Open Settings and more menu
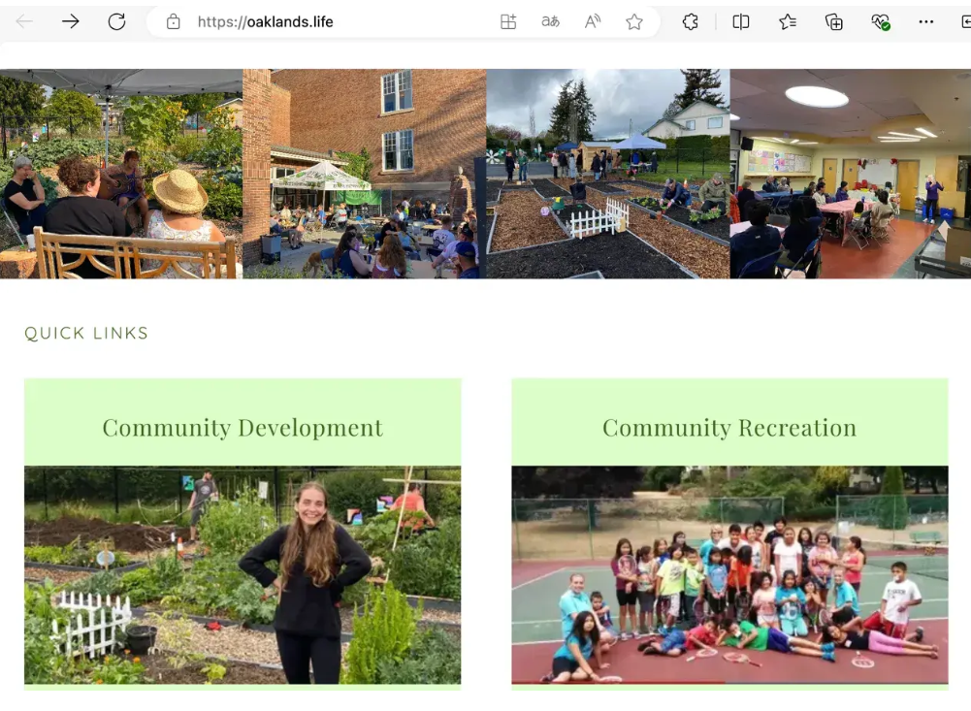The image size is (971, 711). (x=925, y=21)
